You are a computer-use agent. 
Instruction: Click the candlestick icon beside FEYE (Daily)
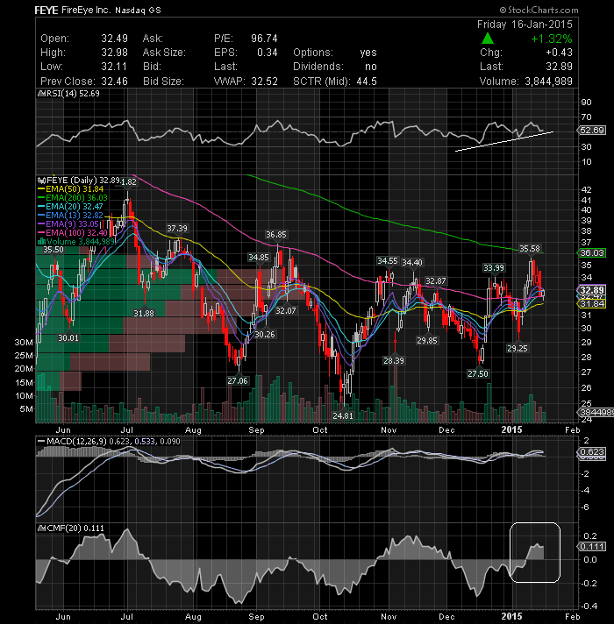[41, 181]
